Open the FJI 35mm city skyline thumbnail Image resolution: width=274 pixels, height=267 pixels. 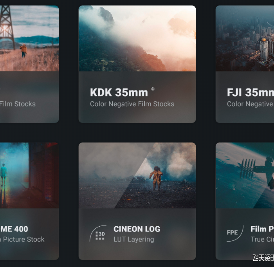tap(245, 38)
